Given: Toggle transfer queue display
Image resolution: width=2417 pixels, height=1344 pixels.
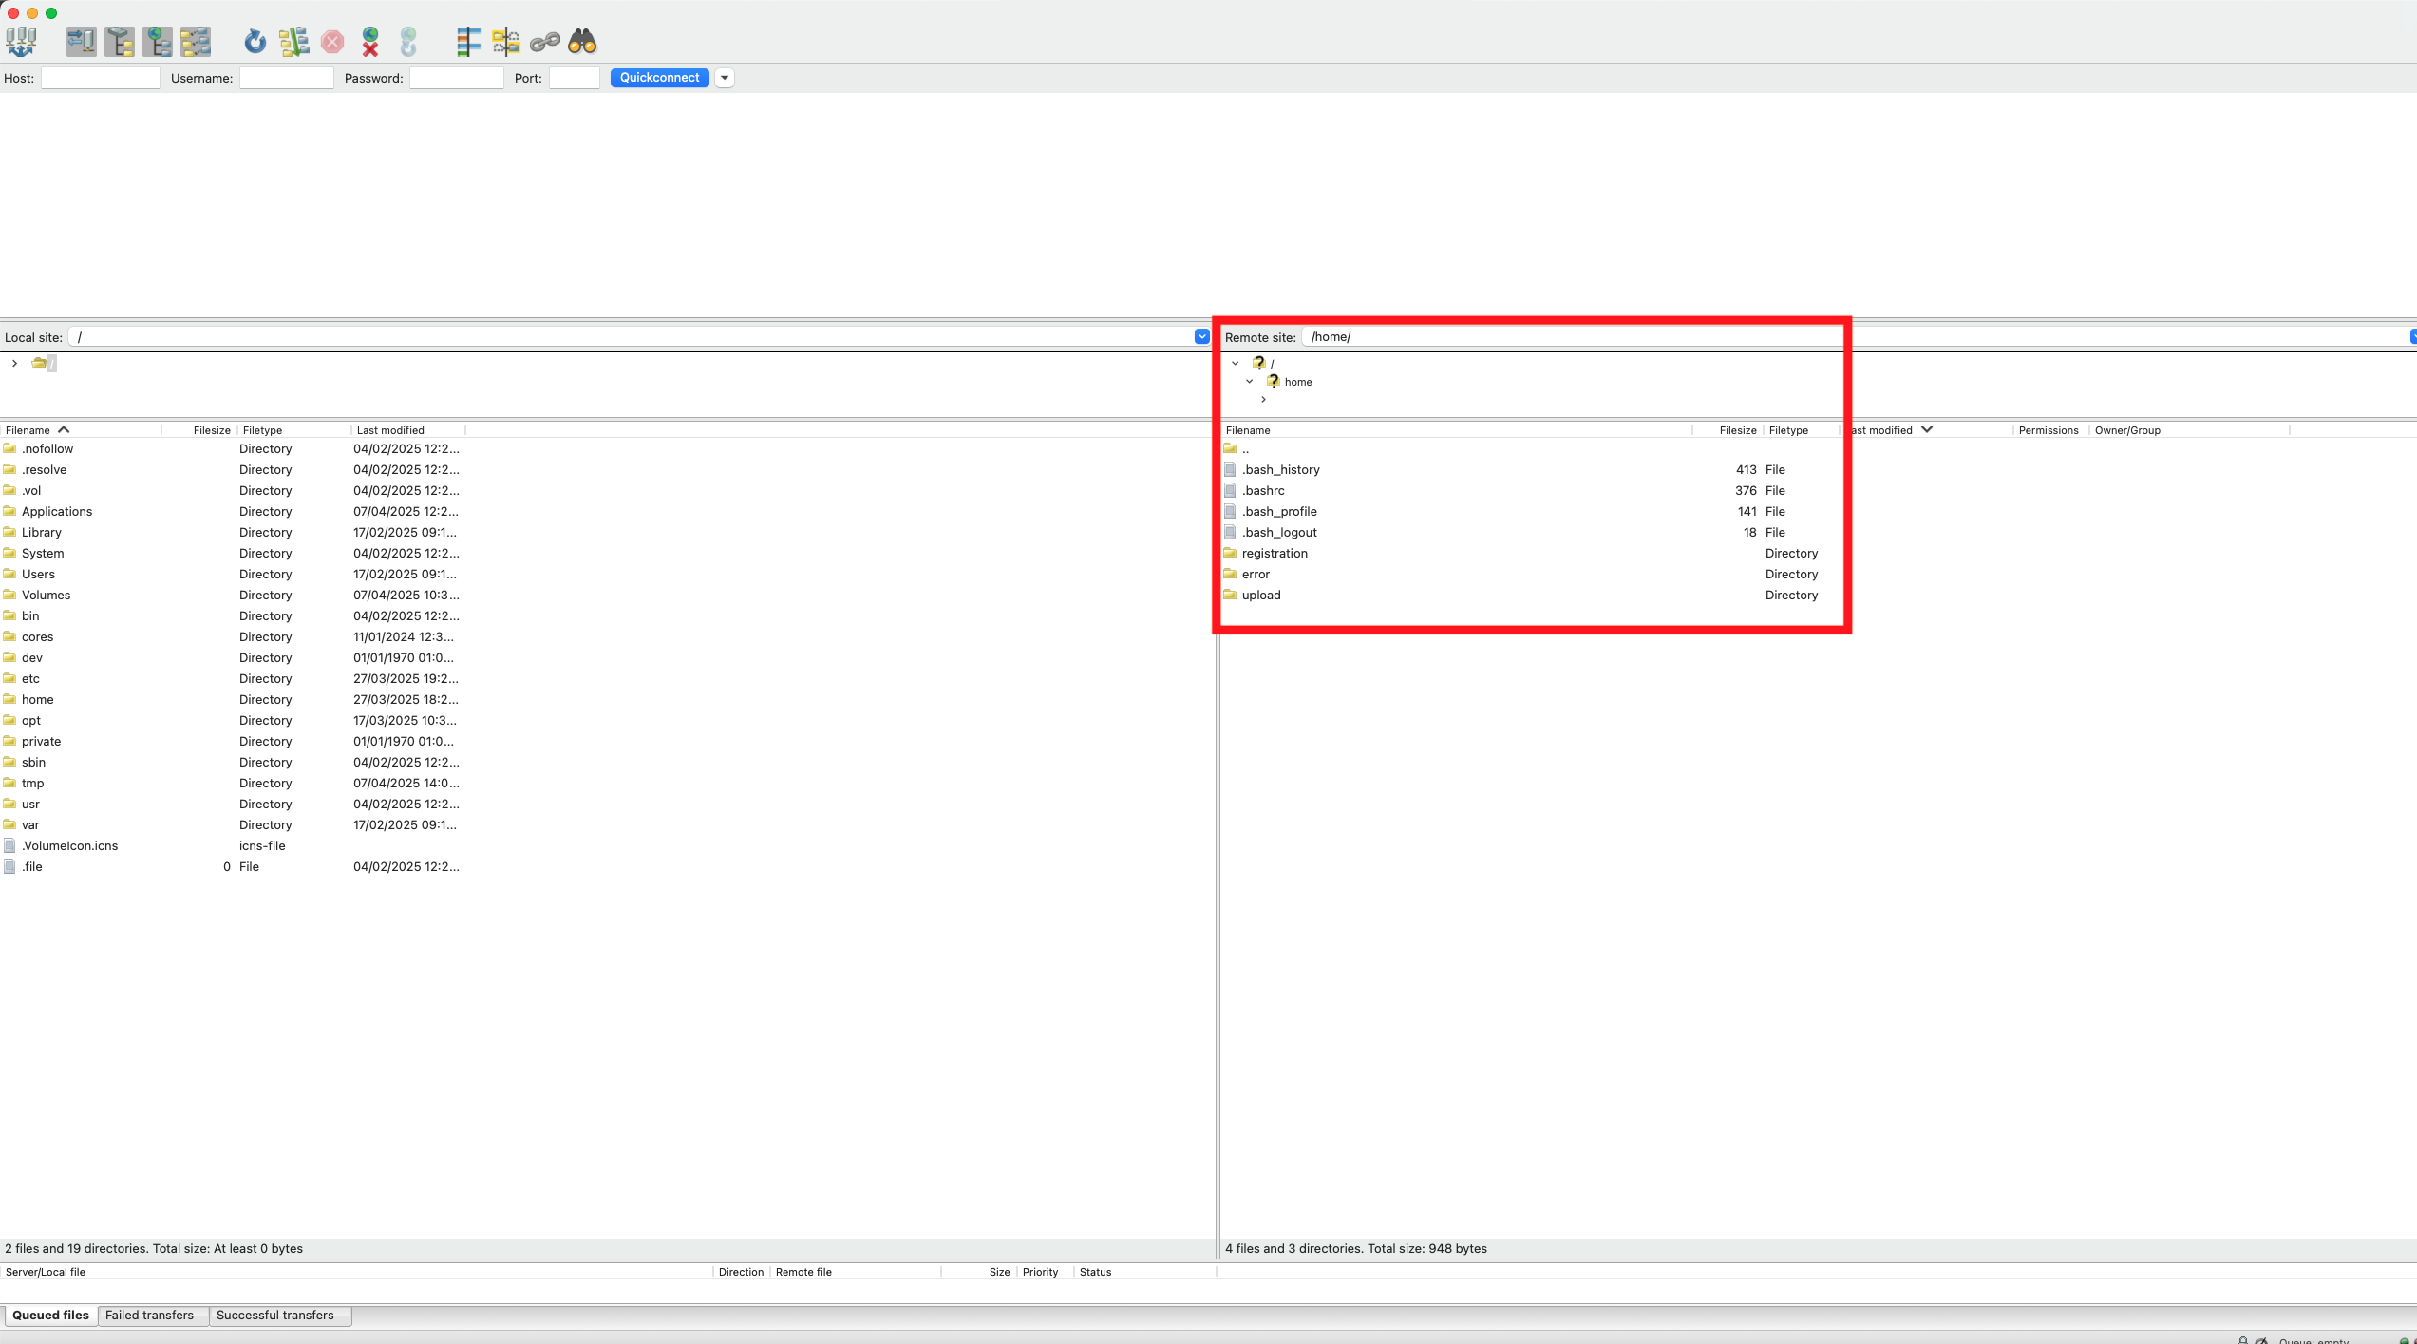Looking at the screenshot, I should pos(196,42).
